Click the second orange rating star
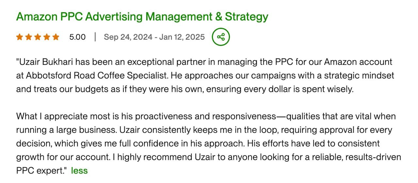Image resolution: width=418 pixels, height=183 pixels. click(29, 37)
